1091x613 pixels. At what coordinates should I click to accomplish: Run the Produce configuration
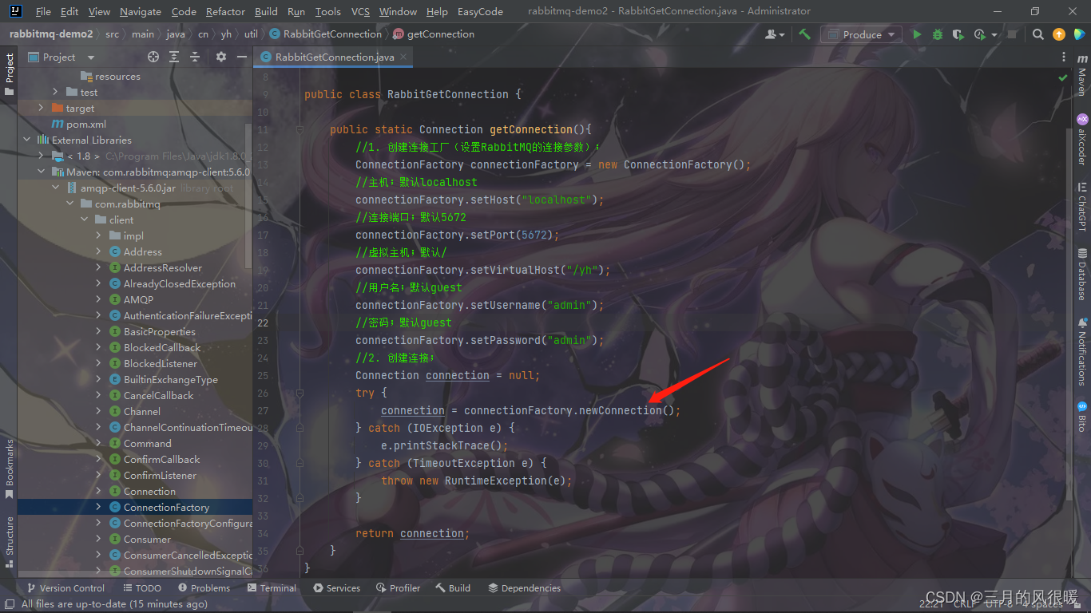click(917, 34)
